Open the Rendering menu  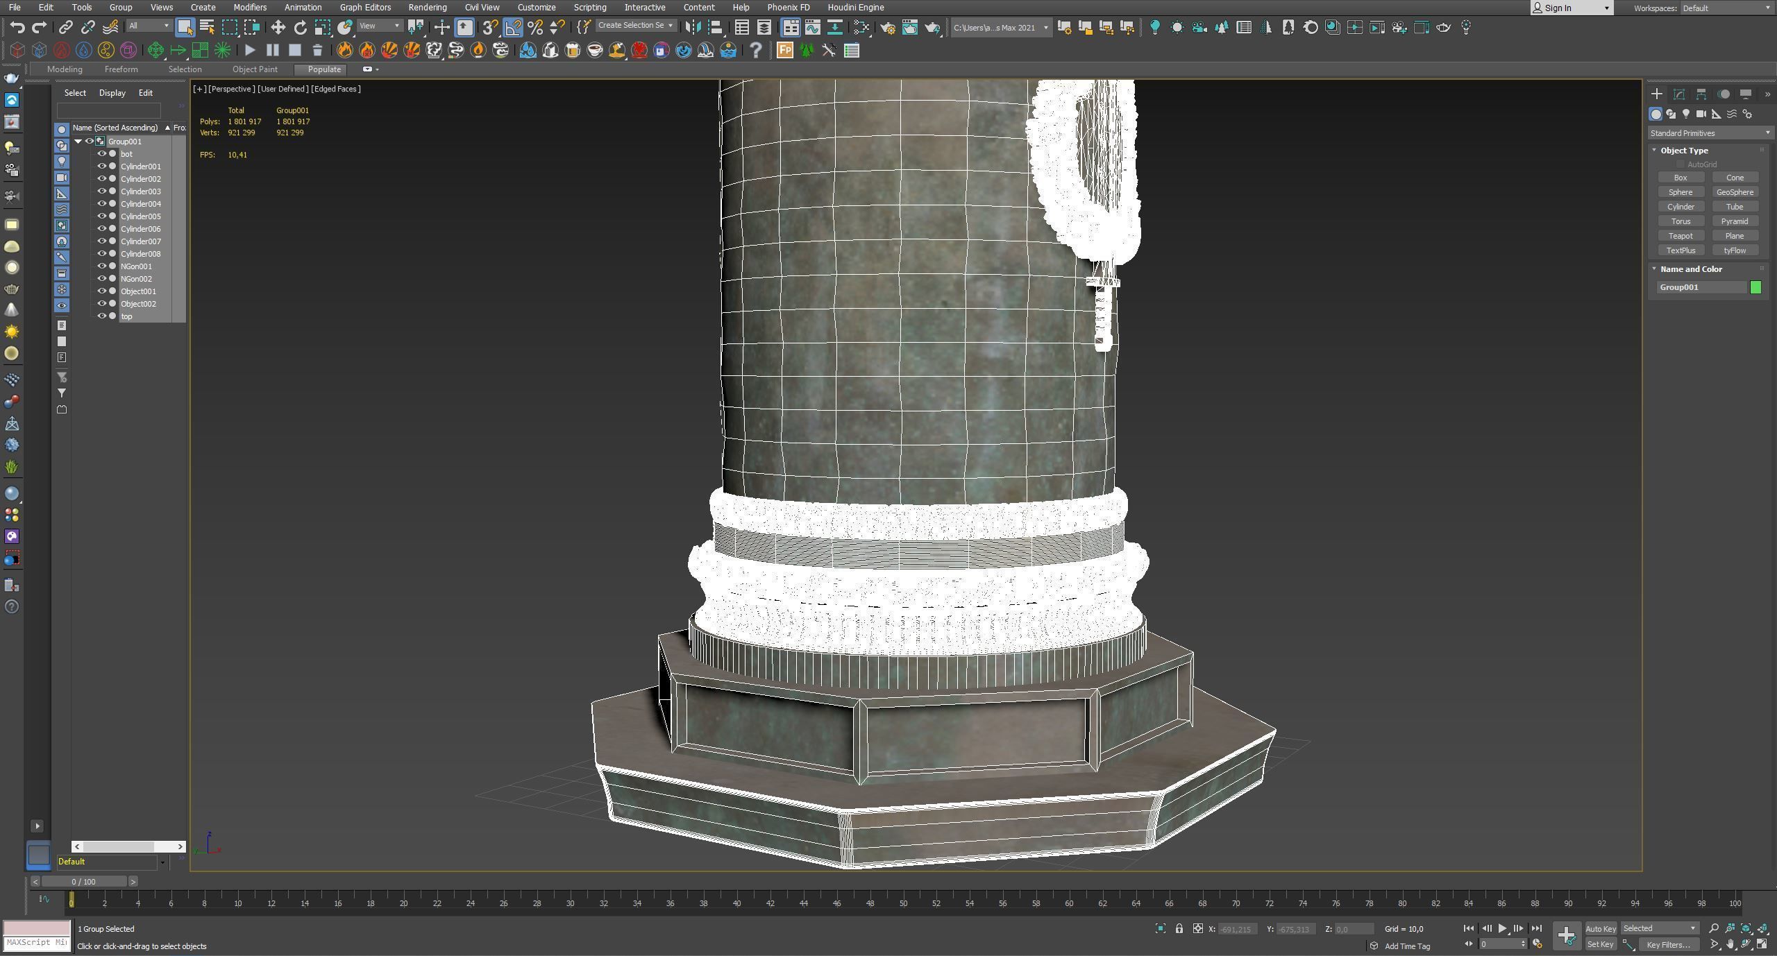[x=427, y=7]
